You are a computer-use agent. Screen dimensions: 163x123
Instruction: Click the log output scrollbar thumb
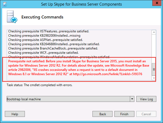pos(154,69)
